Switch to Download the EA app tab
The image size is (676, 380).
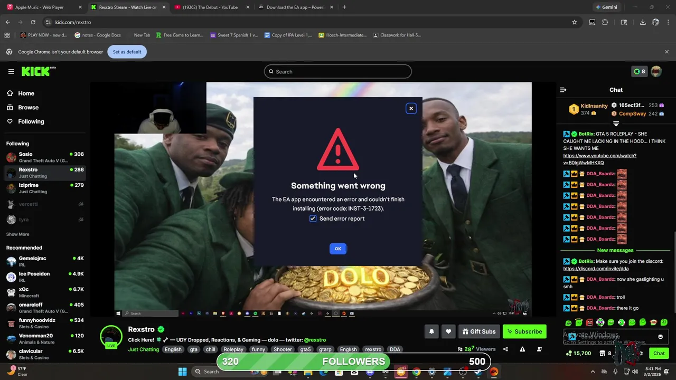[295, 7]
